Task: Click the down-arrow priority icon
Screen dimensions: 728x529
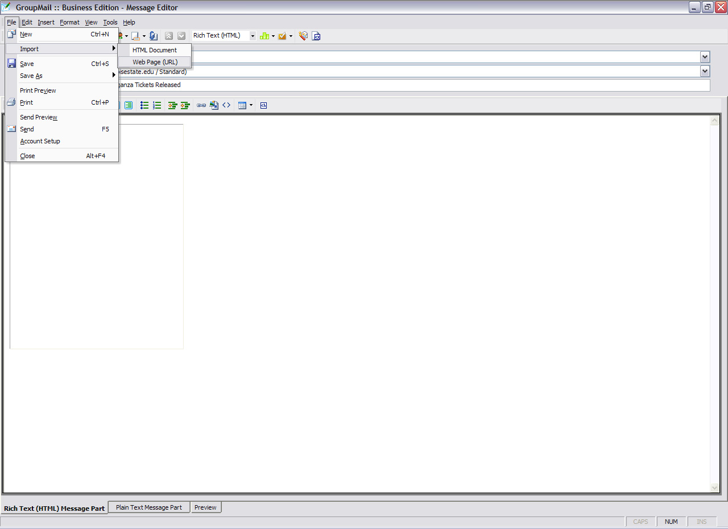Action: coord(181,36)
